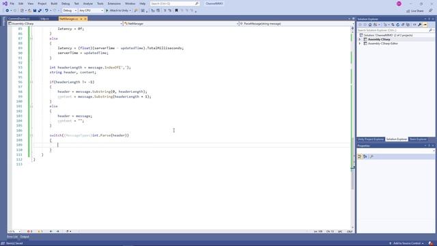Close the NetManager.cs tab
The image size is (437, 246).
85,18
